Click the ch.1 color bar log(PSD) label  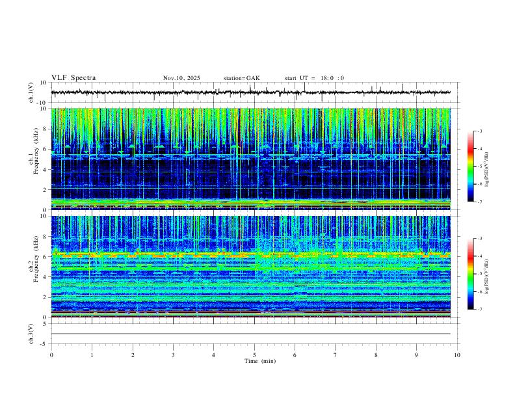coord(487,169)
